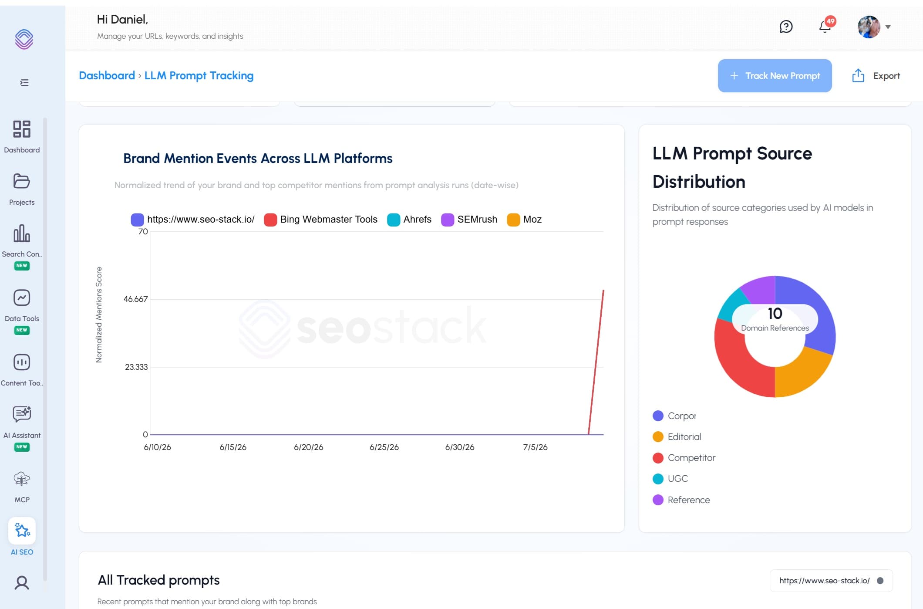923x609 pixels.
Task: Click the '46.667' y-axis value
Action: [x=135, y=299]
